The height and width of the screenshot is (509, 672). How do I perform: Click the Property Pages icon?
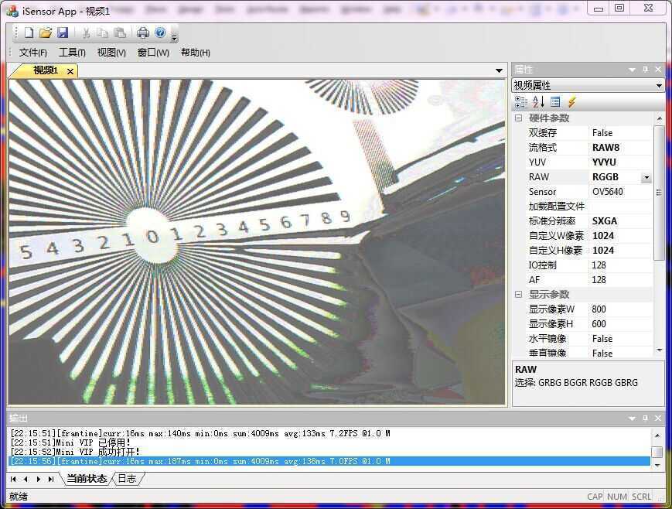(555, 101)
